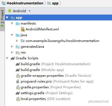Collapse the manifests folder
112x106 pixels.
12,23
